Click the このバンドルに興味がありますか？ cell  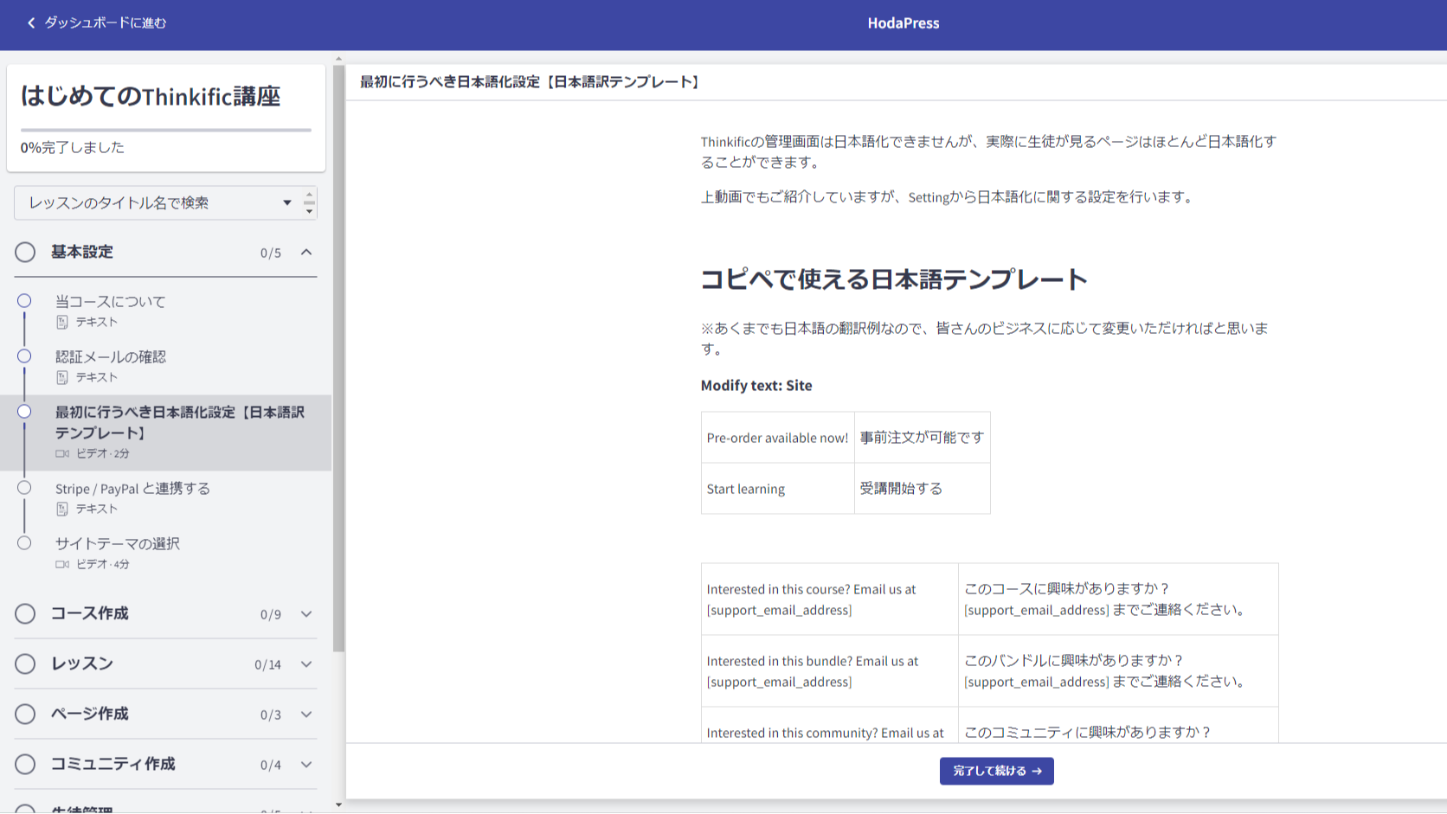pos(1118,671)
